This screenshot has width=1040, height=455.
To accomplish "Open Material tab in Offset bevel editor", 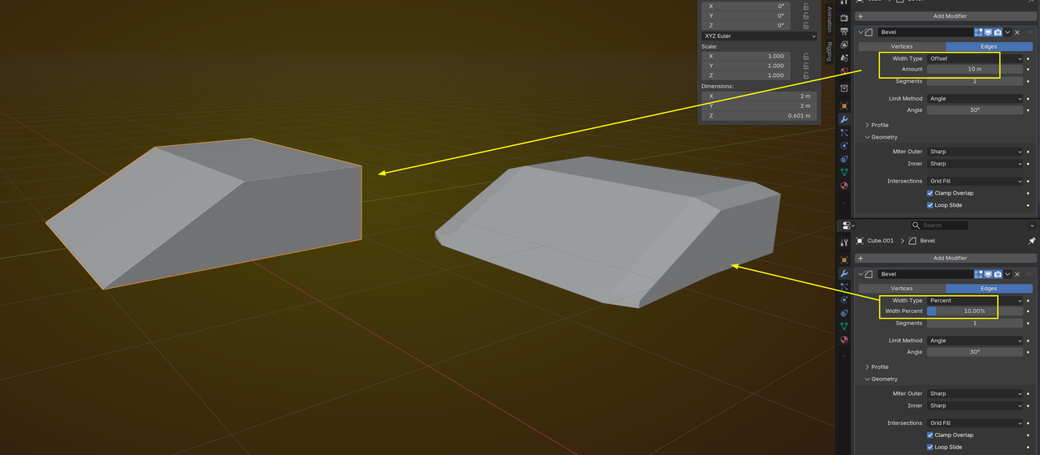I will tap(844, 186).
